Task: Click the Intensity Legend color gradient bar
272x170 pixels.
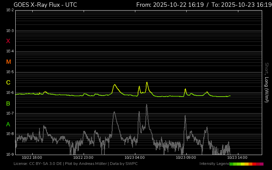Action: pyautogui.click(x=246, y=164)
